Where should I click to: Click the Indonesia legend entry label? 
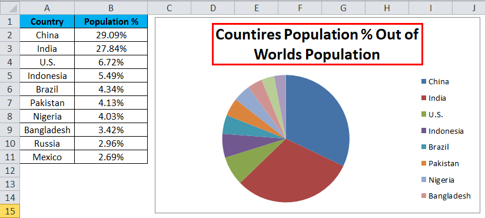click(x=446, y=131)
